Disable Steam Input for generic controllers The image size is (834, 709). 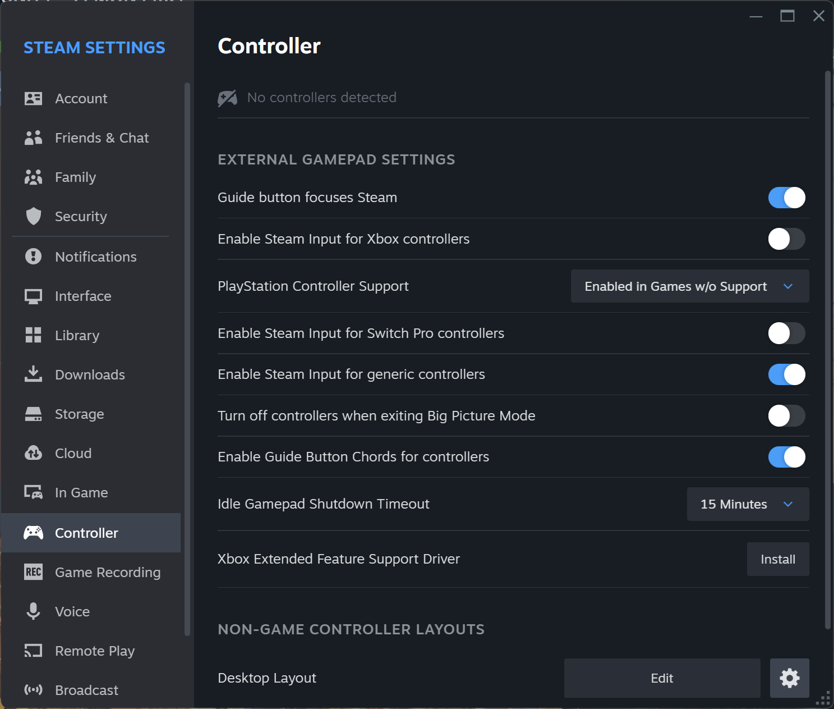tap(786, 374)
